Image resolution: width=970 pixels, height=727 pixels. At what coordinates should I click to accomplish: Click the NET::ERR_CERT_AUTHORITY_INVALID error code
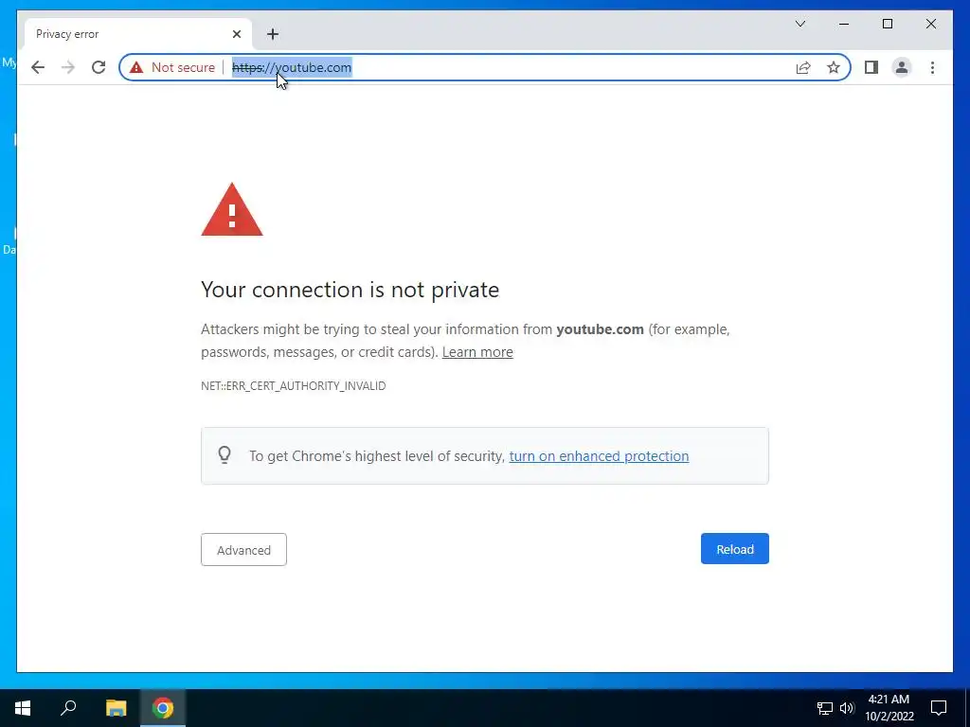click(x=294, y=386)
